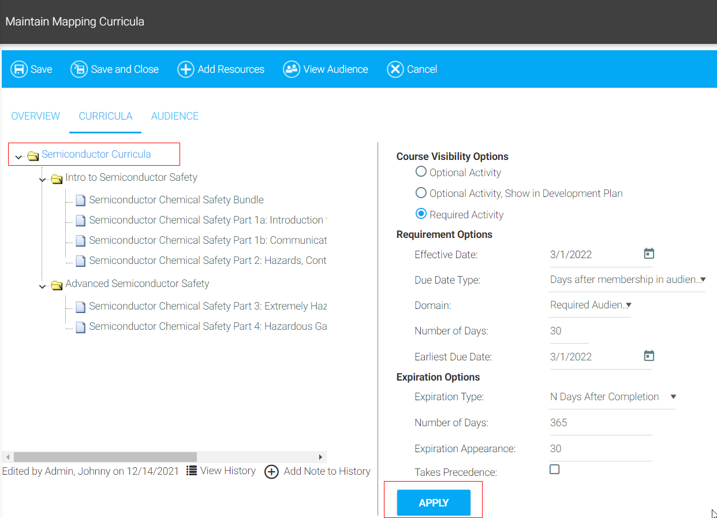Click the Add Resources label
Screen dimensions: 717x518
click(x=231, y=69)
